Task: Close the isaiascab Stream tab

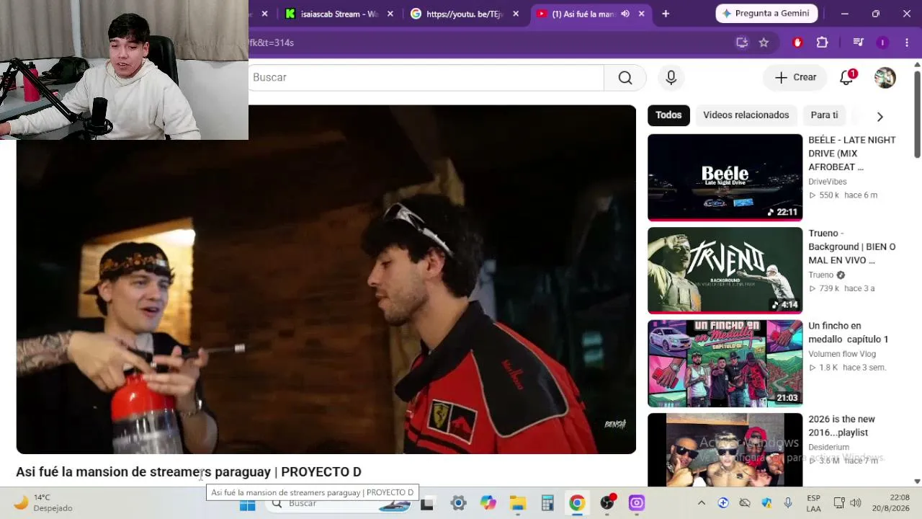Action: [390, 14]
